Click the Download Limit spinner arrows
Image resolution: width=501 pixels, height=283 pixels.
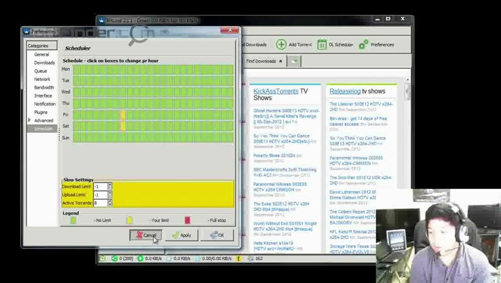pos(110,186)
